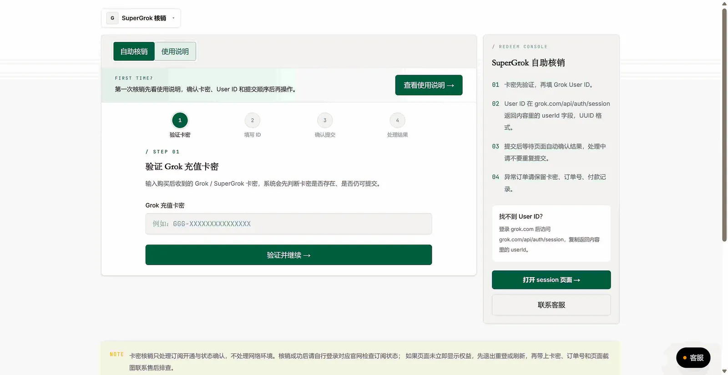Click the 联系客服 button
The width and height of the screenshot is (728, 375).
(551, 305)
